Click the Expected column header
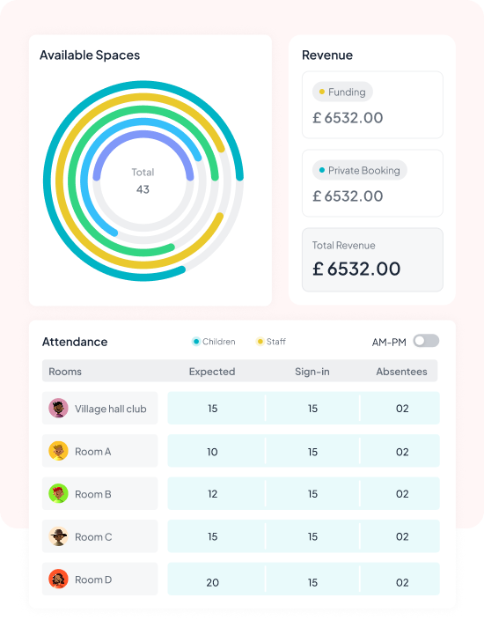484x620 pixels. [x=212, y=372]
